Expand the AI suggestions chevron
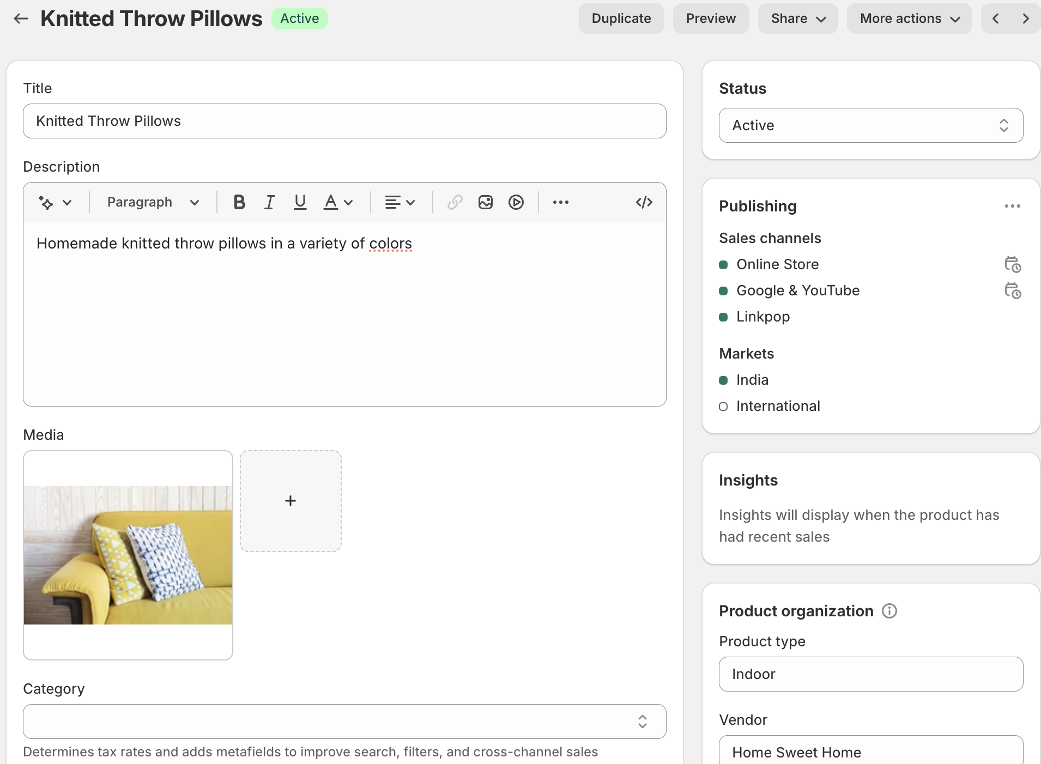 click(x=67, y=203)
